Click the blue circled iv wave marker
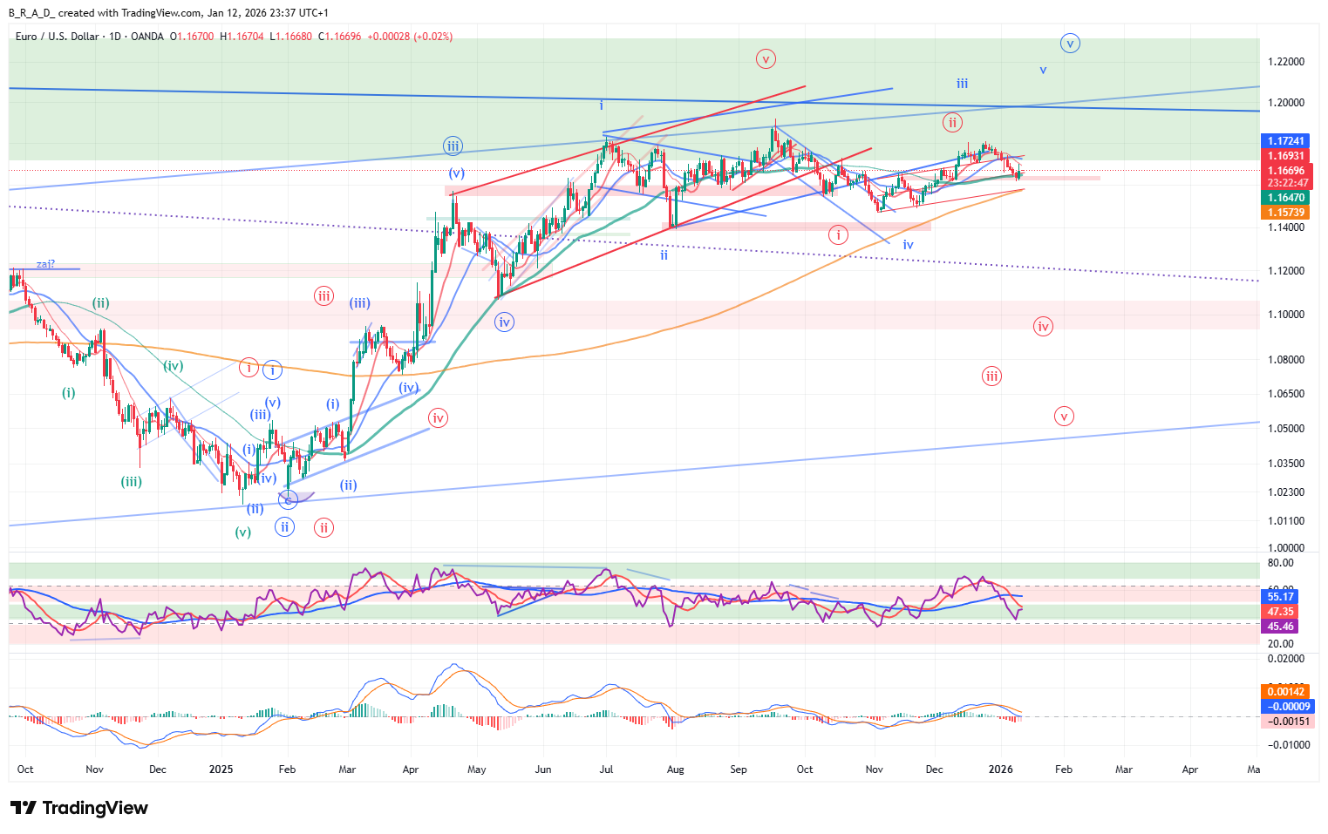1328x834 pixels. pos(504,322)
